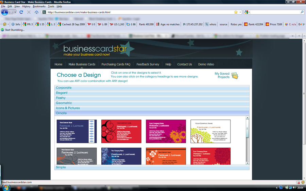
Task: Click the Price: 7169 toolbar item
Action: coord(274,24)
